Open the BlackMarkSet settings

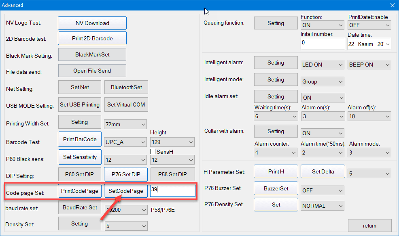tap(92, 54)
